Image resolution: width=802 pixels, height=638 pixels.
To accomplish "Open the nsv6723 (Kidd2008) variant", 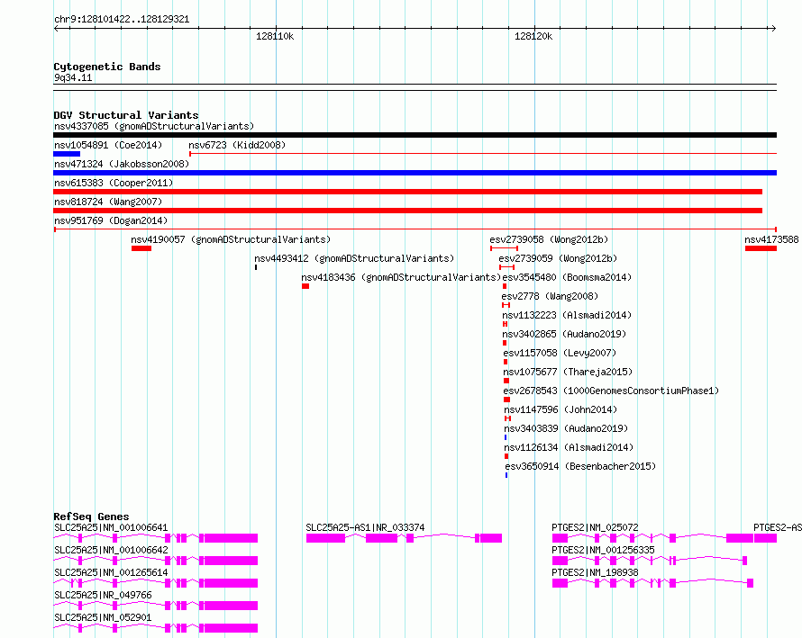I will [x=237, y=145].
